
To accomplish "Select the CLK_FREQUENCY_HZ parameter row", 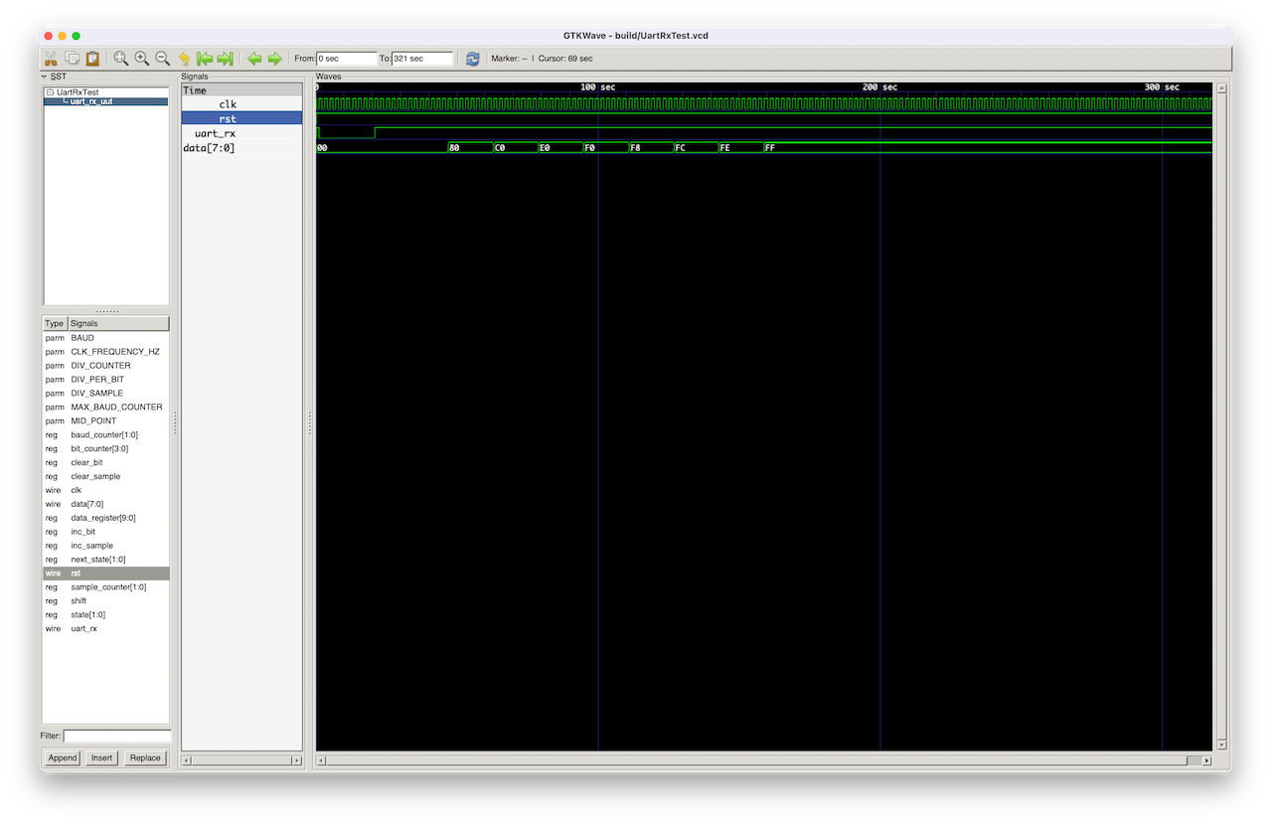I will tap(105, 352).
